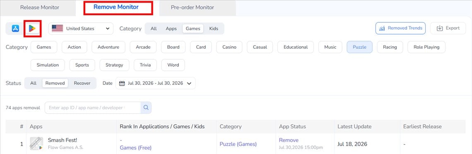This screenshot has width=472, height=154.
Task: Set Status filter to All
Action: 34,83
